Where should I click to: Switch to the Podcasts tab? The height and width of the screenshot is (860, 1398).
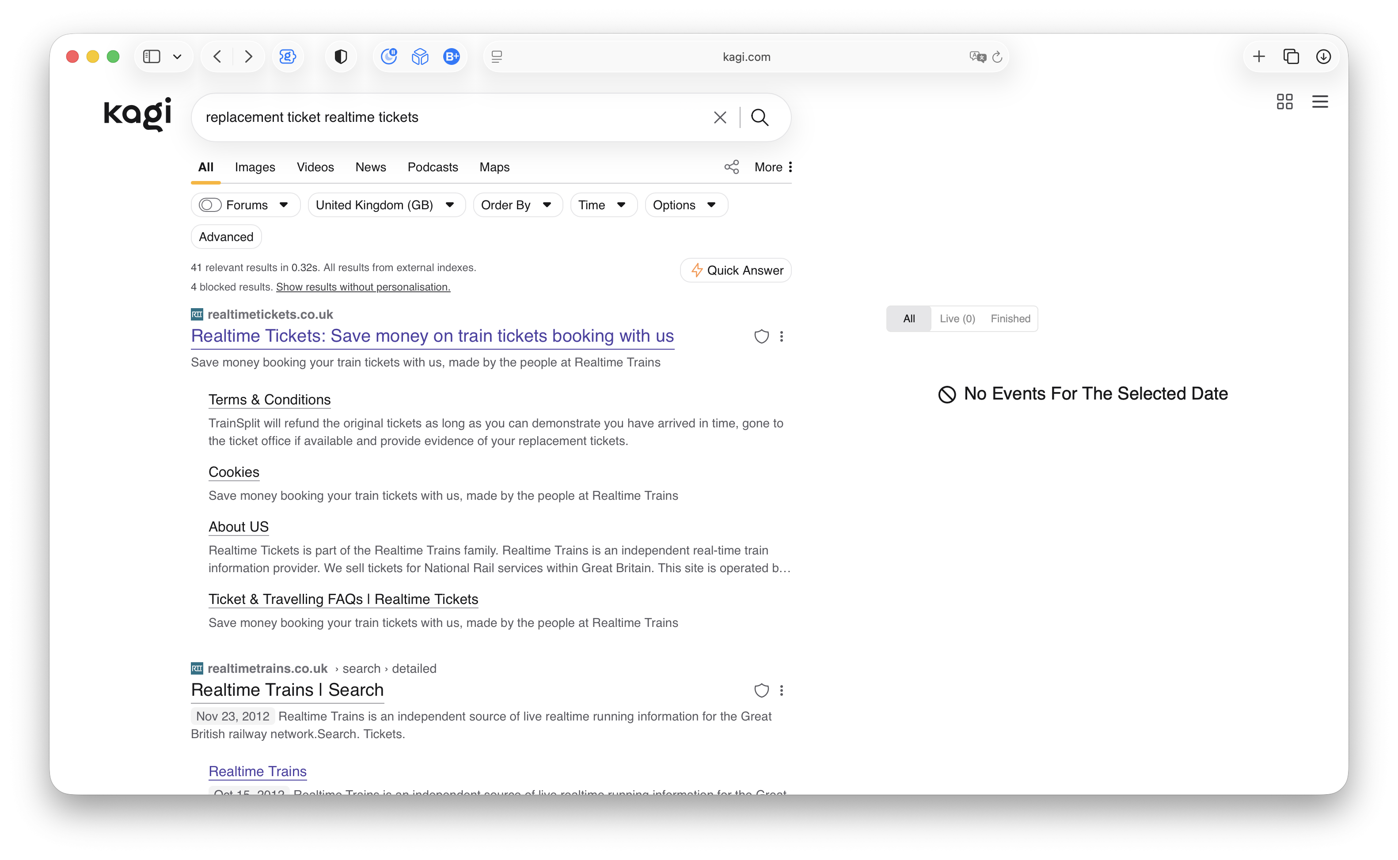tap(433, 166)
